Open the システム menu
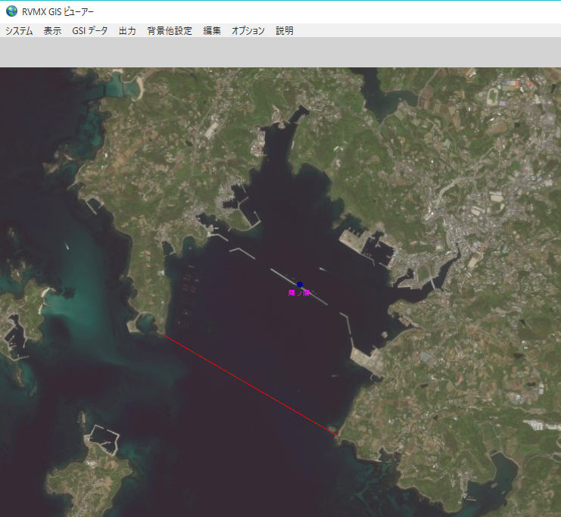This screenshot has width=561, height=517. [x=19, y=31]
